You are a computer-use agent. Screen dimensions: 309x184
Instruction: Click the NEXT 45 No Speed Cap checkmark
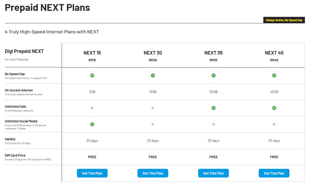[x=274, y=75]
